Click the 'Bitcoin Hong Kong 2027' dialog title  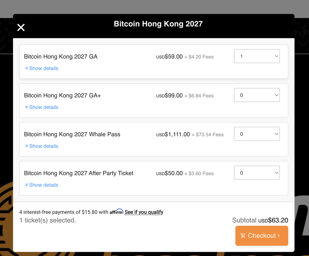(158, 24)
